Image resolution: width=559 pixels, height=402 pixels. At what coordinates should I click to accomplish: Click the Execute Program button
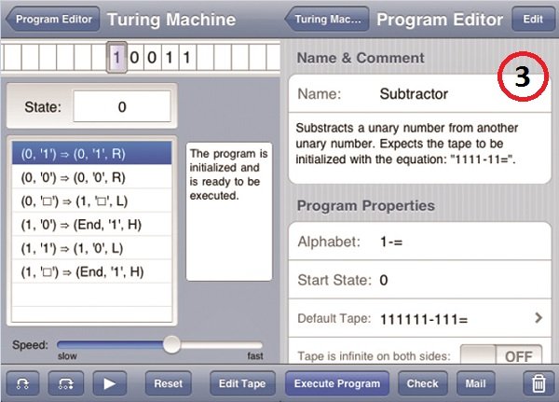(x=336, y=383)
